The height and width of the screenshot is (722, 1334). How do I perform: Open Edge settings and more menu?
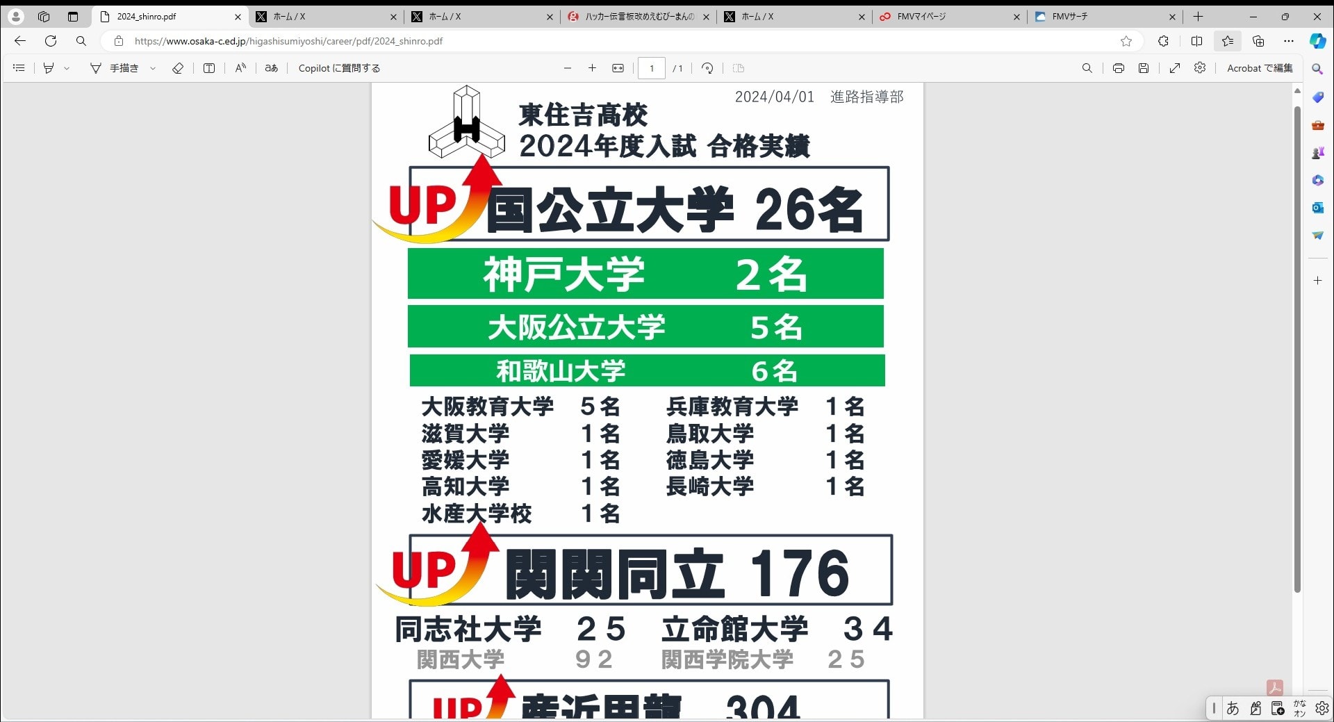(1289, 41)
